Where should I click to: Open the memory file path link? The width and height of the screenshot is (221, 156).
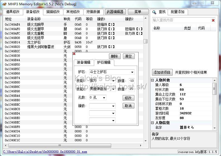click(45, 152)
